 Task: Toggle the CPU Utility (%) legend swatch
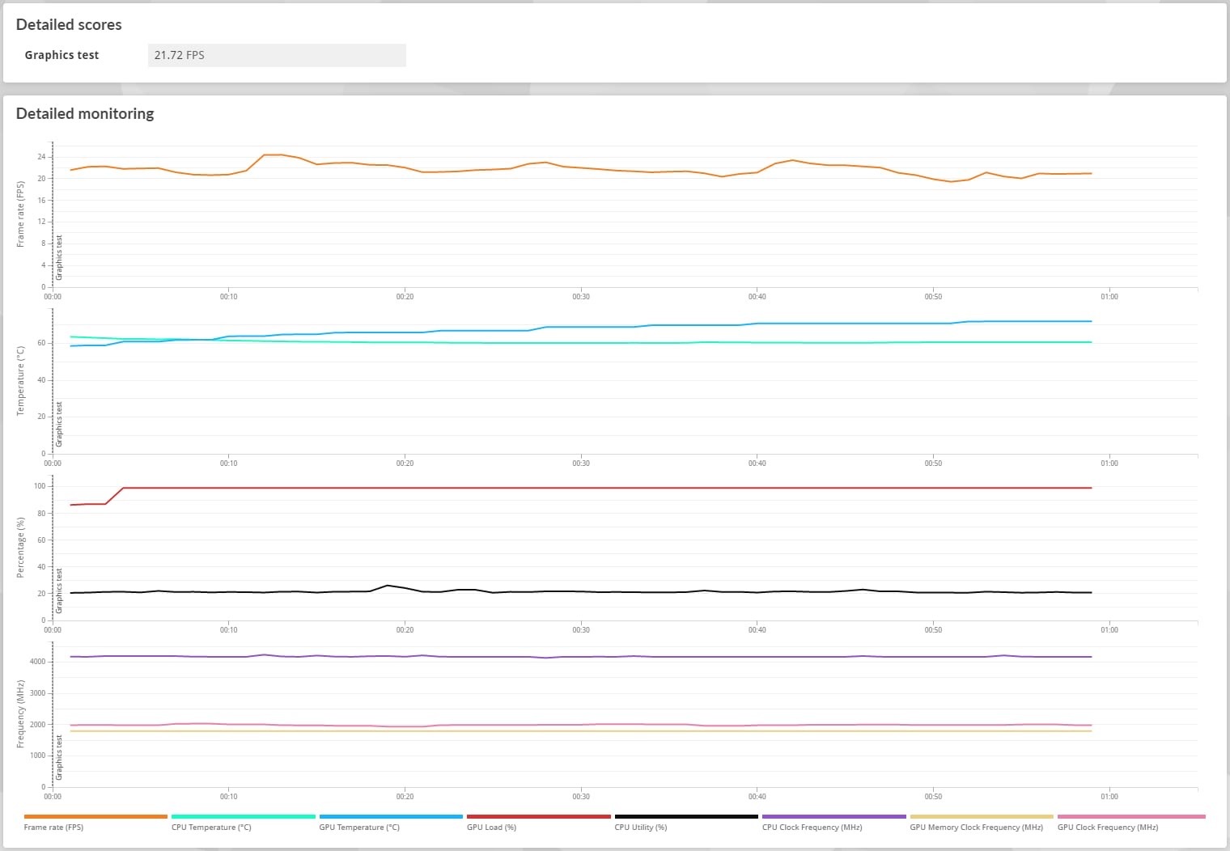coord(686,817)
